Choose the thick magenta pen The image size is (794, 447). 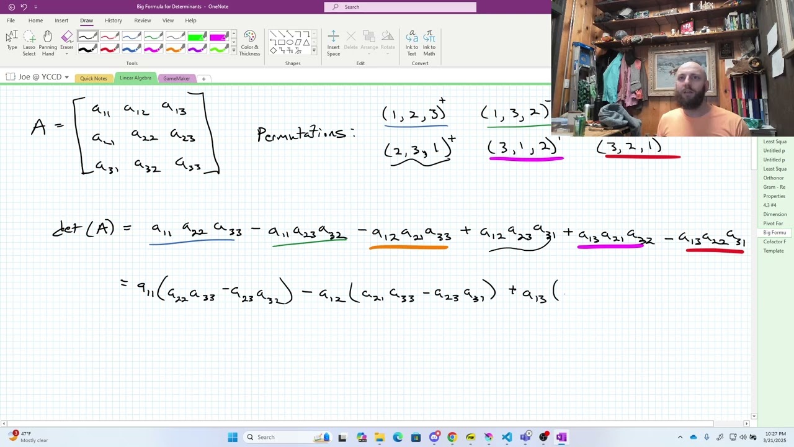tap(153, 49)
